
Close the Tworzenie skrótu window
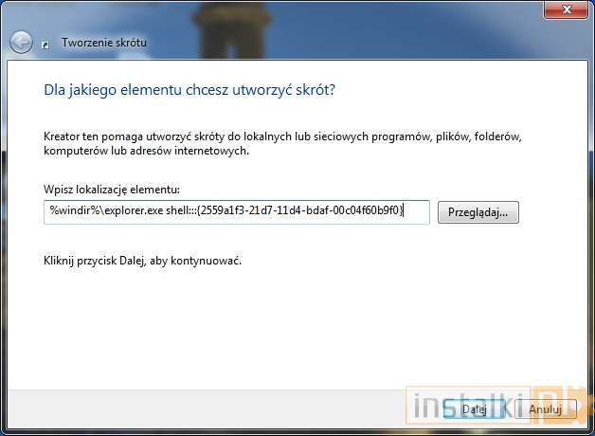tap(567, 9)
